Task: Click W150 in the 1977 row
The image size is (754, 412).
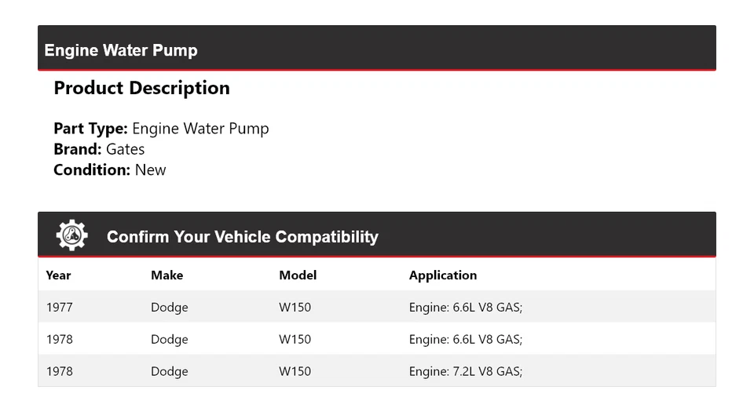Action: 295,308
